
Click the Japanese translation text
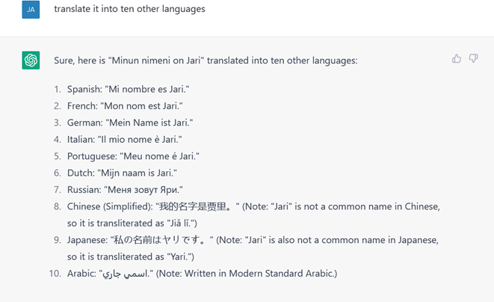[162, 240]
